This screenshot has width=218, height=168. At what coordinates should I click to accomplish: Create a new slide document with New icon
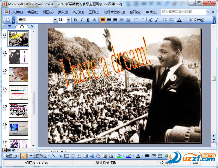[8, 20]
